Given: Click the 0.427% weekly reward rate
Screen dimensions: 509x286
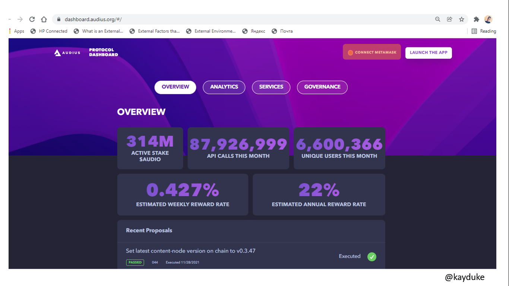Looking at the screenshot, I should point(183,190).
